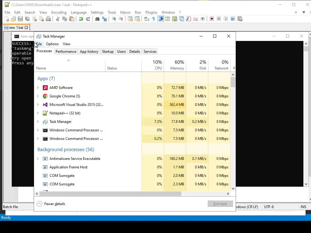Image resolution: width=311 pixels, height=233 pixels.
Task: Switch to the Details tab
Action: coord(135,52)
